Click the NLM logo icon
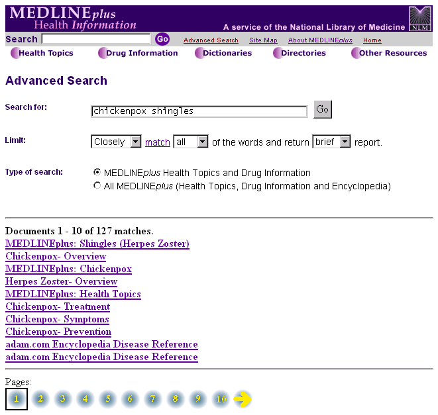This screenshot has height=415, width=438. [x=419, y=19]
